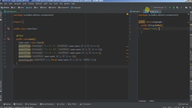Open the Navigate menu
Screen dimensions: 192x108
coord(17,4)
